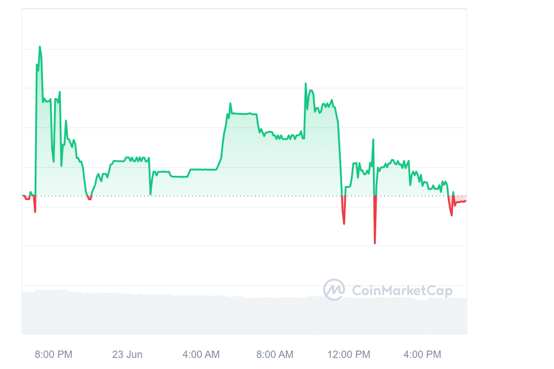Screen dimensions: 554x369
Task: Click the 4:00 AM axis label
Action: (x=201, y=355)
